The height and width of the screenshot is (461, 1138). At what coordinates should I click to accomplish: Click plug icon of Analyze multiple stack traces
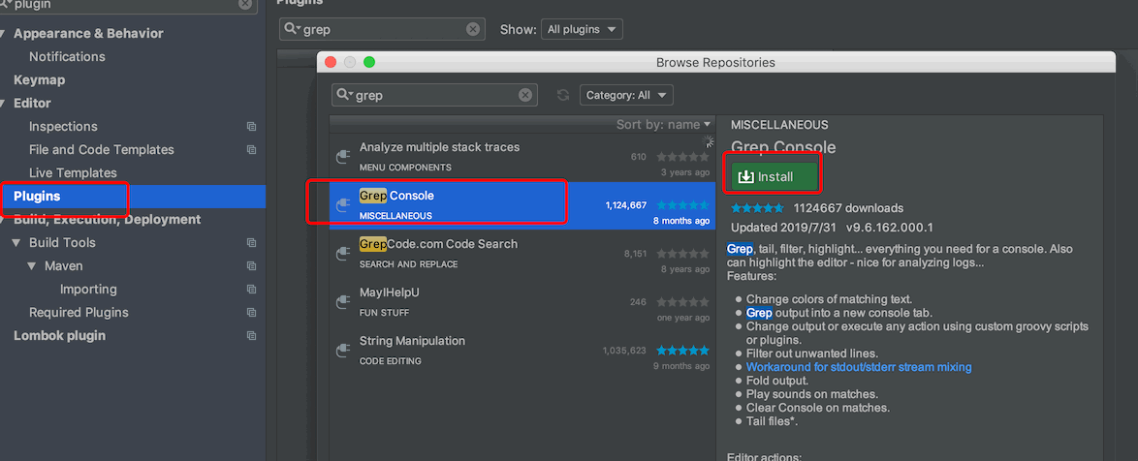point(343,157)
